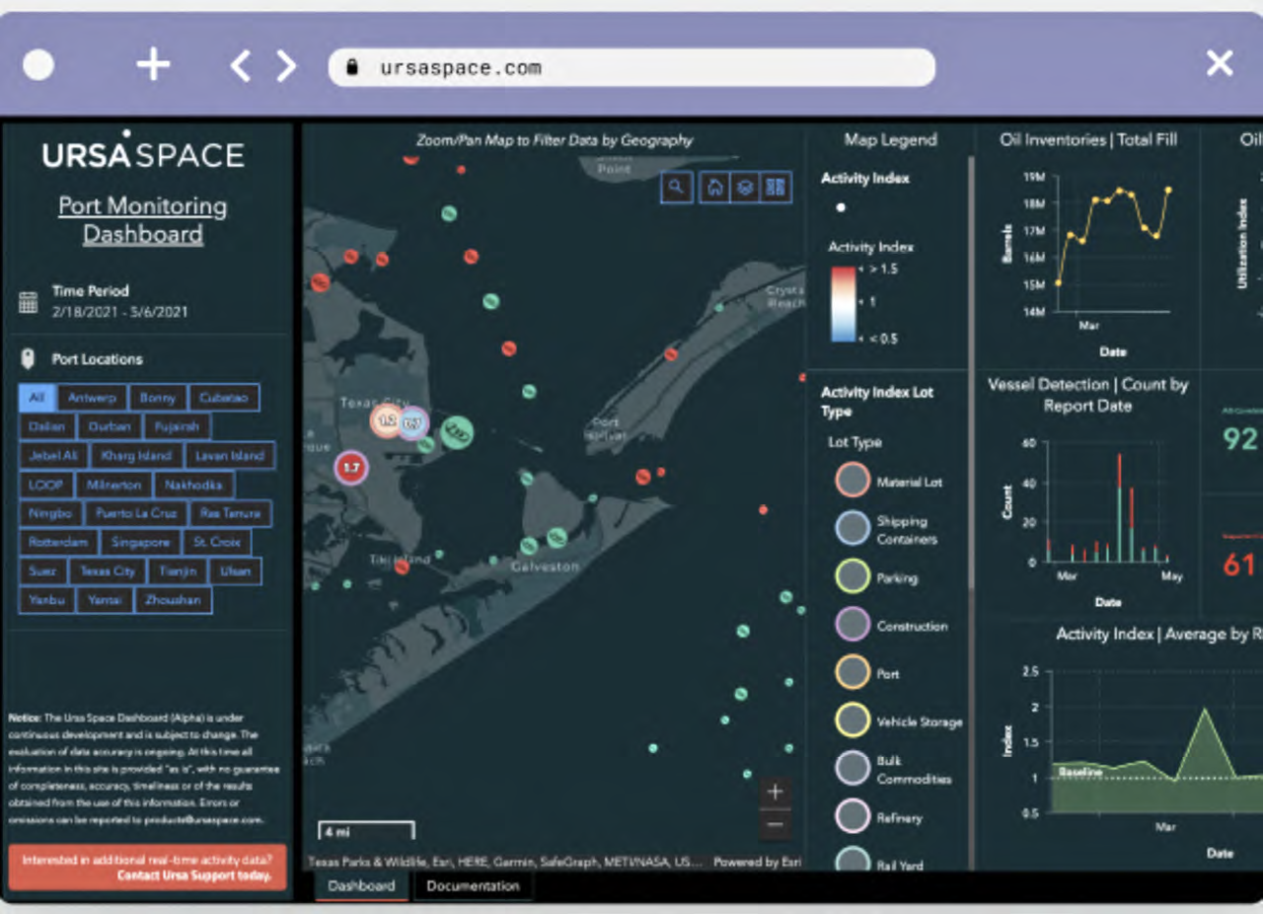Reset map to home extent
Image resolution: width=1263 pixels, height=914 pixels.
(716, 187)
